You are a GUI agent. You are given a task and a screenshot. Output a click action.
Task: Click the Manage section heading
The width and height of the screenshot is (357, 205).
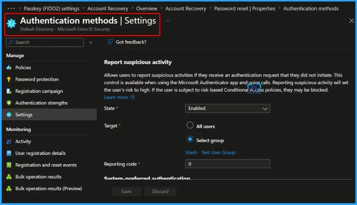point(15,55)
